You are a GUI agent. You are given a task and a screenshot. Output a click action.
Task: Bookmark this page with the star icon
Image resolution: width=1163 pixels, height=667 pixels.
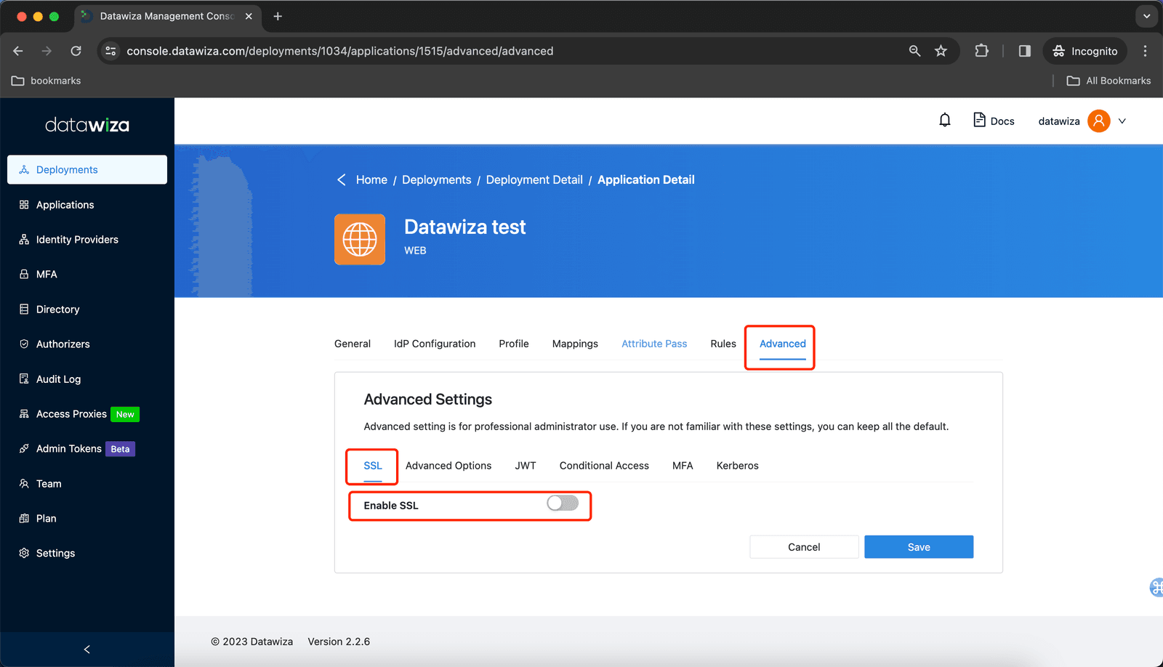941,51
